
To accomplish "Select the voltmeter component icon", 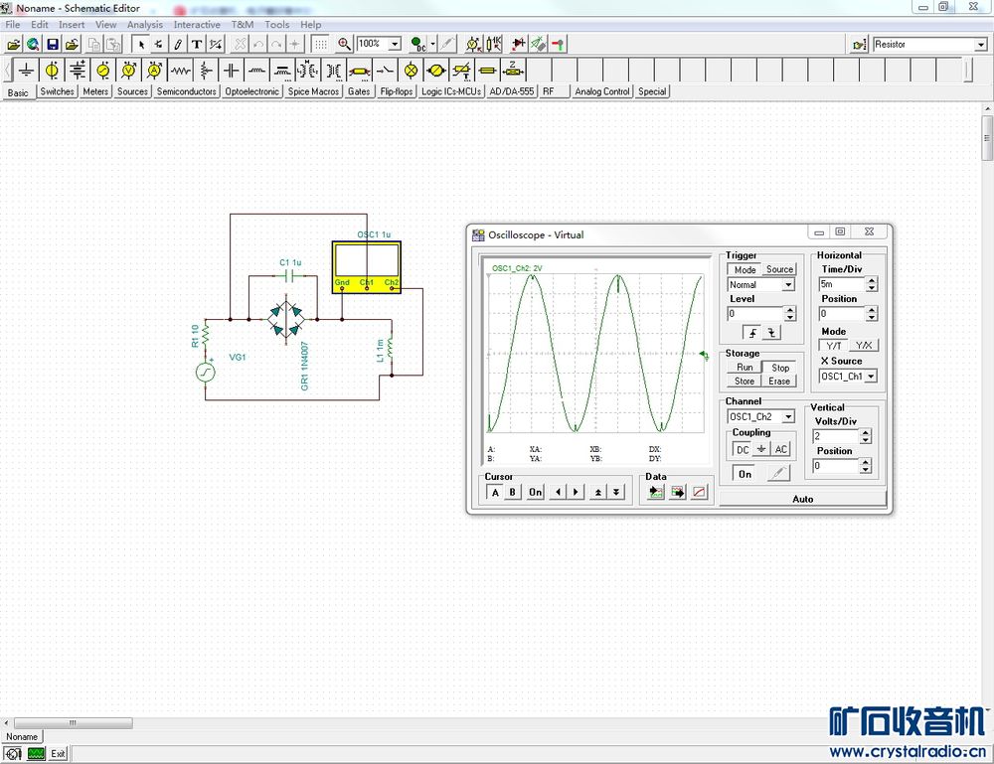I will pyautogui.click(x=128, y=71).
